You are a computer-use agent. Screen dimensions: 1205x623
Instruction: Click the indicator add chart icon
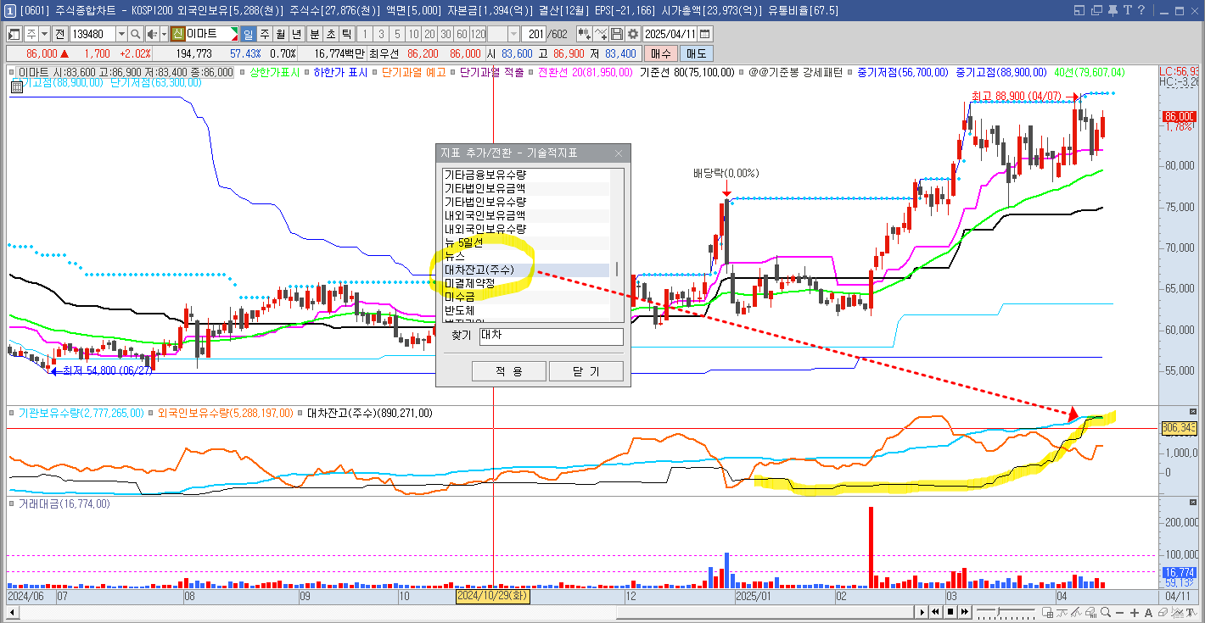(584, 34)
